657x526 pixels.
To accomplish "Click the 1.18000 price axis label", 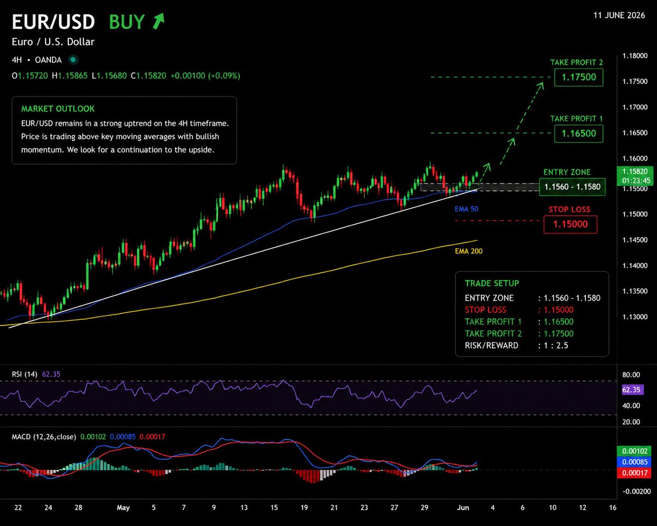I will point(635,56).
